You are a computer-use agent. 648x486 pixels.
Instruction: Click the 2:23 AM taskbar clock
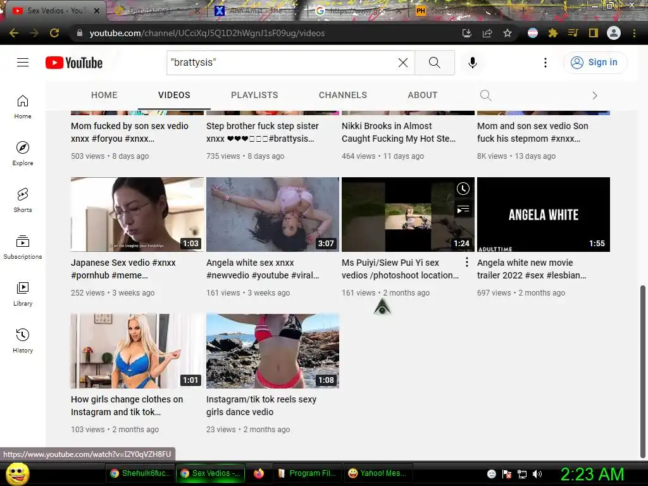(x=592, y=474)
